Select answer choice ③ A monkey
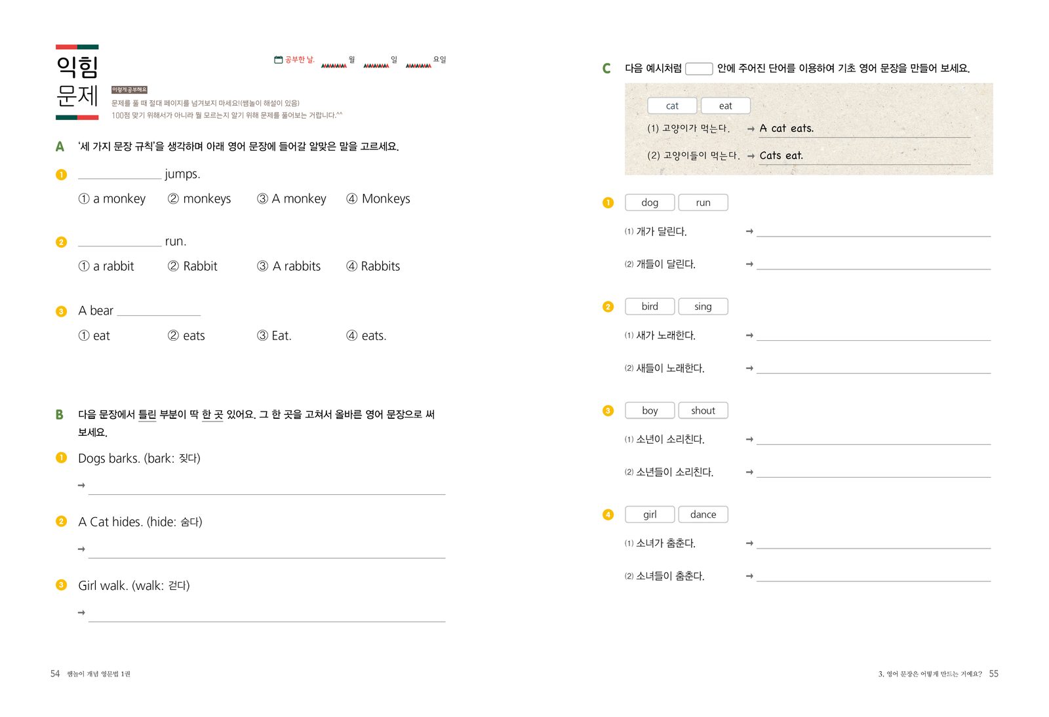The height and width of the screenshot is (717, 1049). (291, 199)
